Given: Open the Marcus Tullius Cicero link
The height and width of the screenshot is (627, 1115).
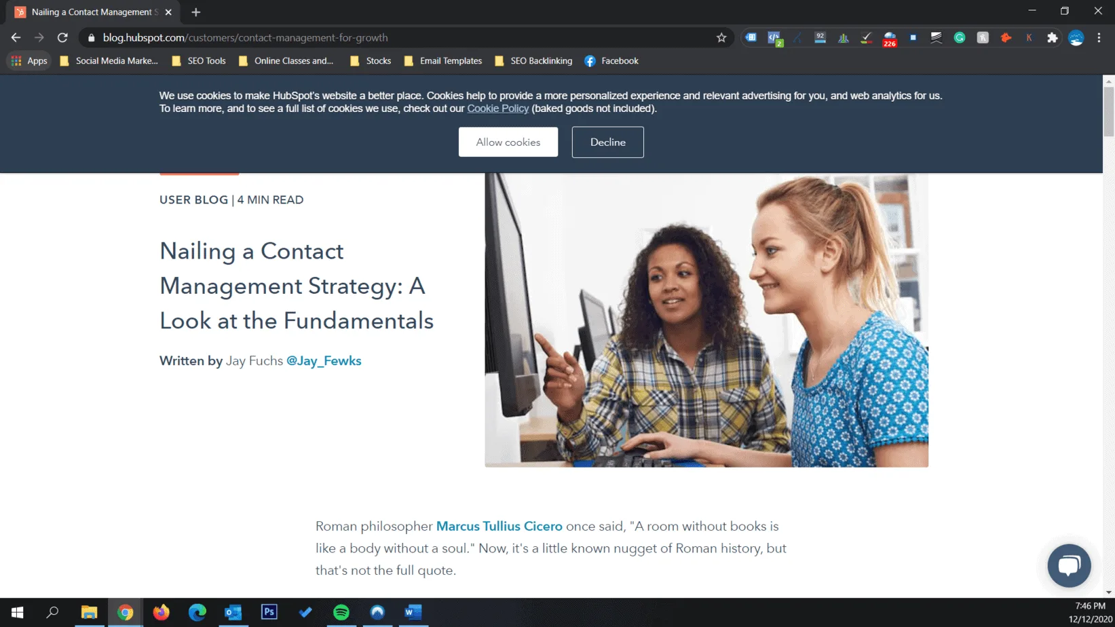Looking at the screenshot, I should point(499,527).
